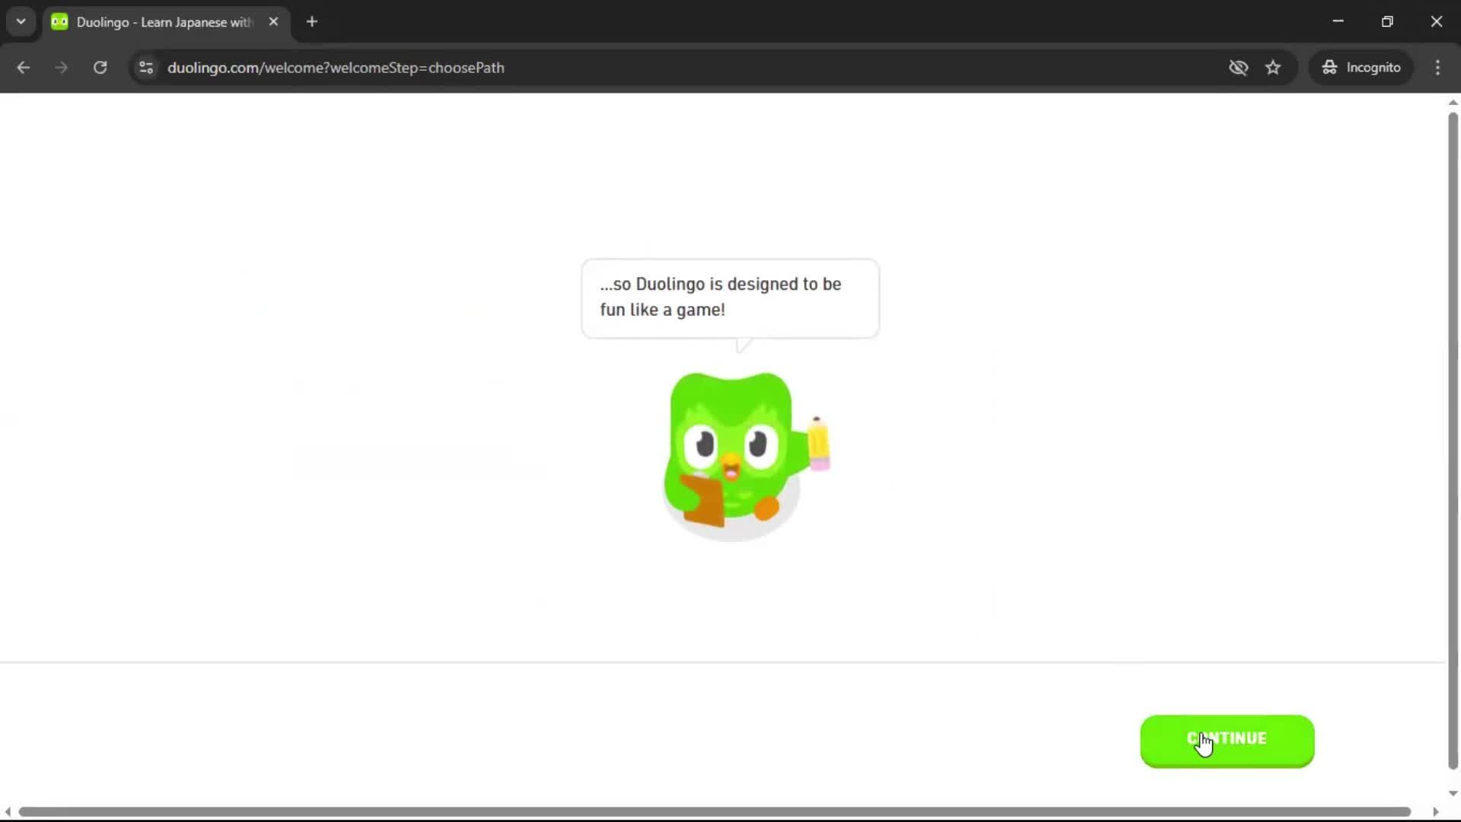The width and height of the screenshot is (1461, 822).
Task: Click the Duolingo favicon on the tab
Action: click(x=59, y=21)
